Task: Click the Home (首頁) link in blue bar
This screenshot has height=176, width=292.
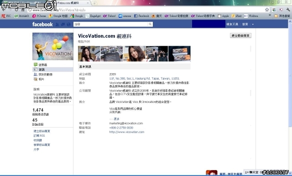Action: click(245, 24)
